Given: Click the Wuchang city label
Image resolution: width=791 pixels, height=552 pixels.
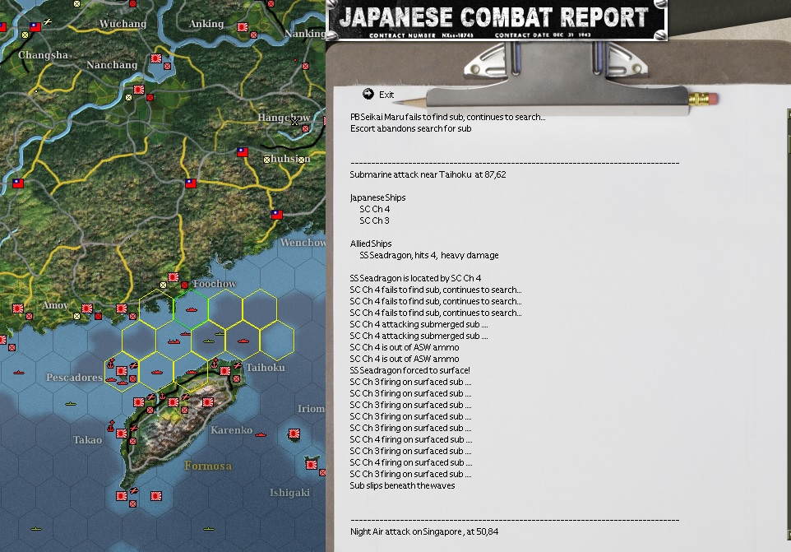Looking at the screenshot, I should tap(123, 24).
